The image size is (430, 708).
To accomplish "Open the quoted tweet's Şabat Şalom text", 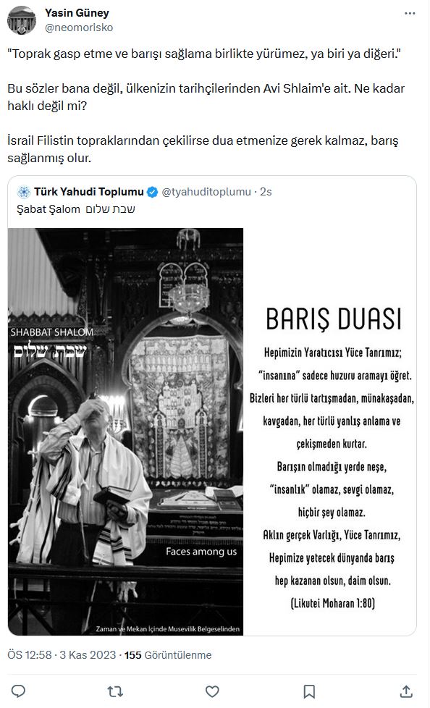I will click(x=76, y=209).
